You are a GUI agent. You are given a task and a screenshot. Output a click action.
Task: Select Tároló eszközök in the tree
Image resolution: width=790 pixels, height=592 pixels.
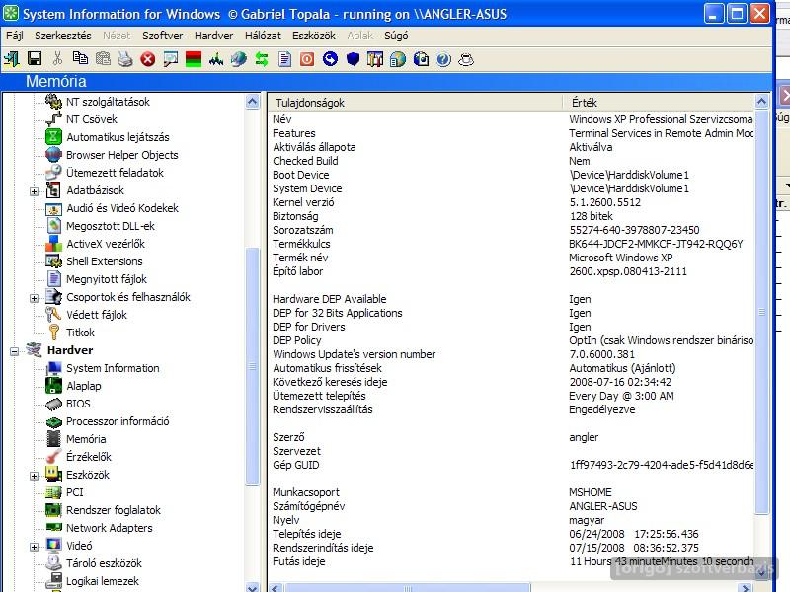[104, 563]
